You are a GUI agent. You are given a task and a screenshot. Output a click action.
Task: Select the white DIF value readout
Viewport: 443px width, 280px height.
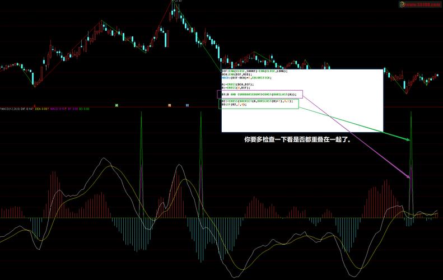point(27,109)
